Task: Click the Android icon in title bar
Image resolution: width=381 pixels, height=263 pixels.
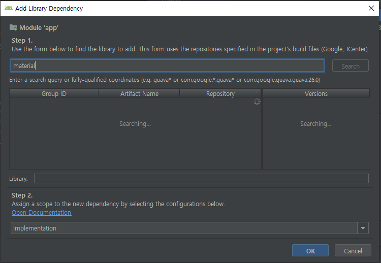Action: [9, 8]
